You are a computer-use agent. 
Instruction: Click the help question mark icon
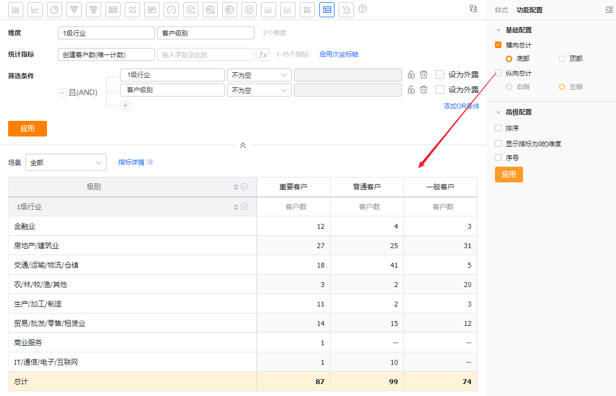pos(363,9)
